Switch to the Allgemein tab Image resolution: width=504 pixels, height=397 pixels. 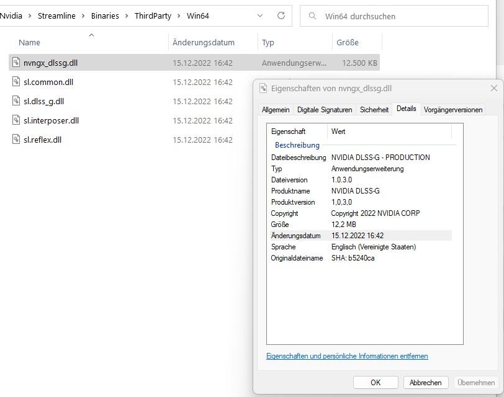(276, 110)
